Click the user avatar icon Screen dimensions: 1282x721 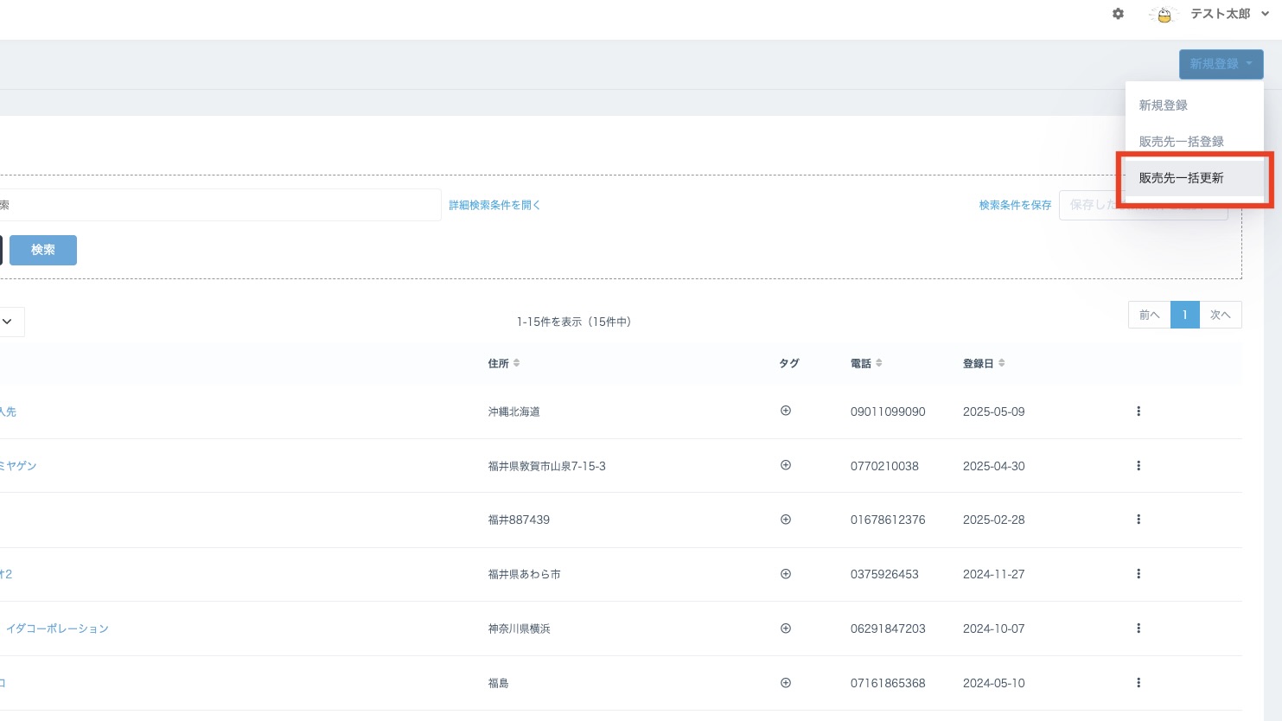pos(1164,15)
